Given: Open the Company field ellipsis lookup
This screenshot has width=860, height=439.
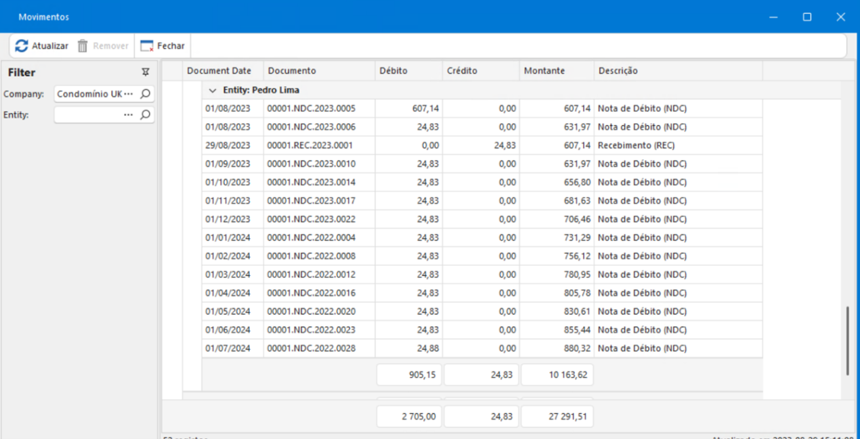Looking at the screenshot, I should [129, 94].
